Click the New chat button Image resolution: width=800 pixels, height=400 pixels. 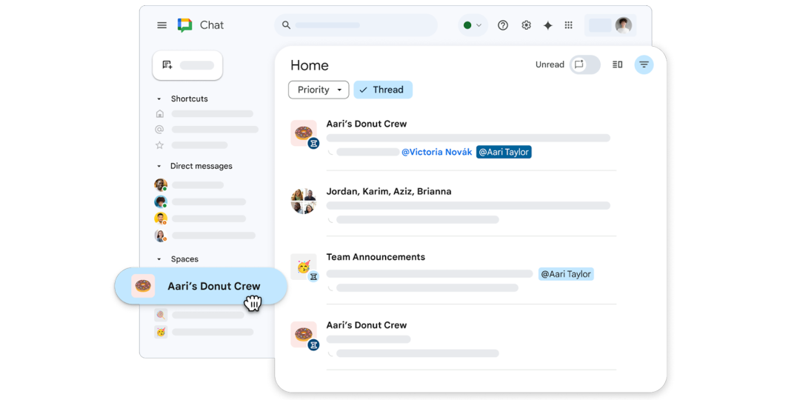(x=187, y=65)
